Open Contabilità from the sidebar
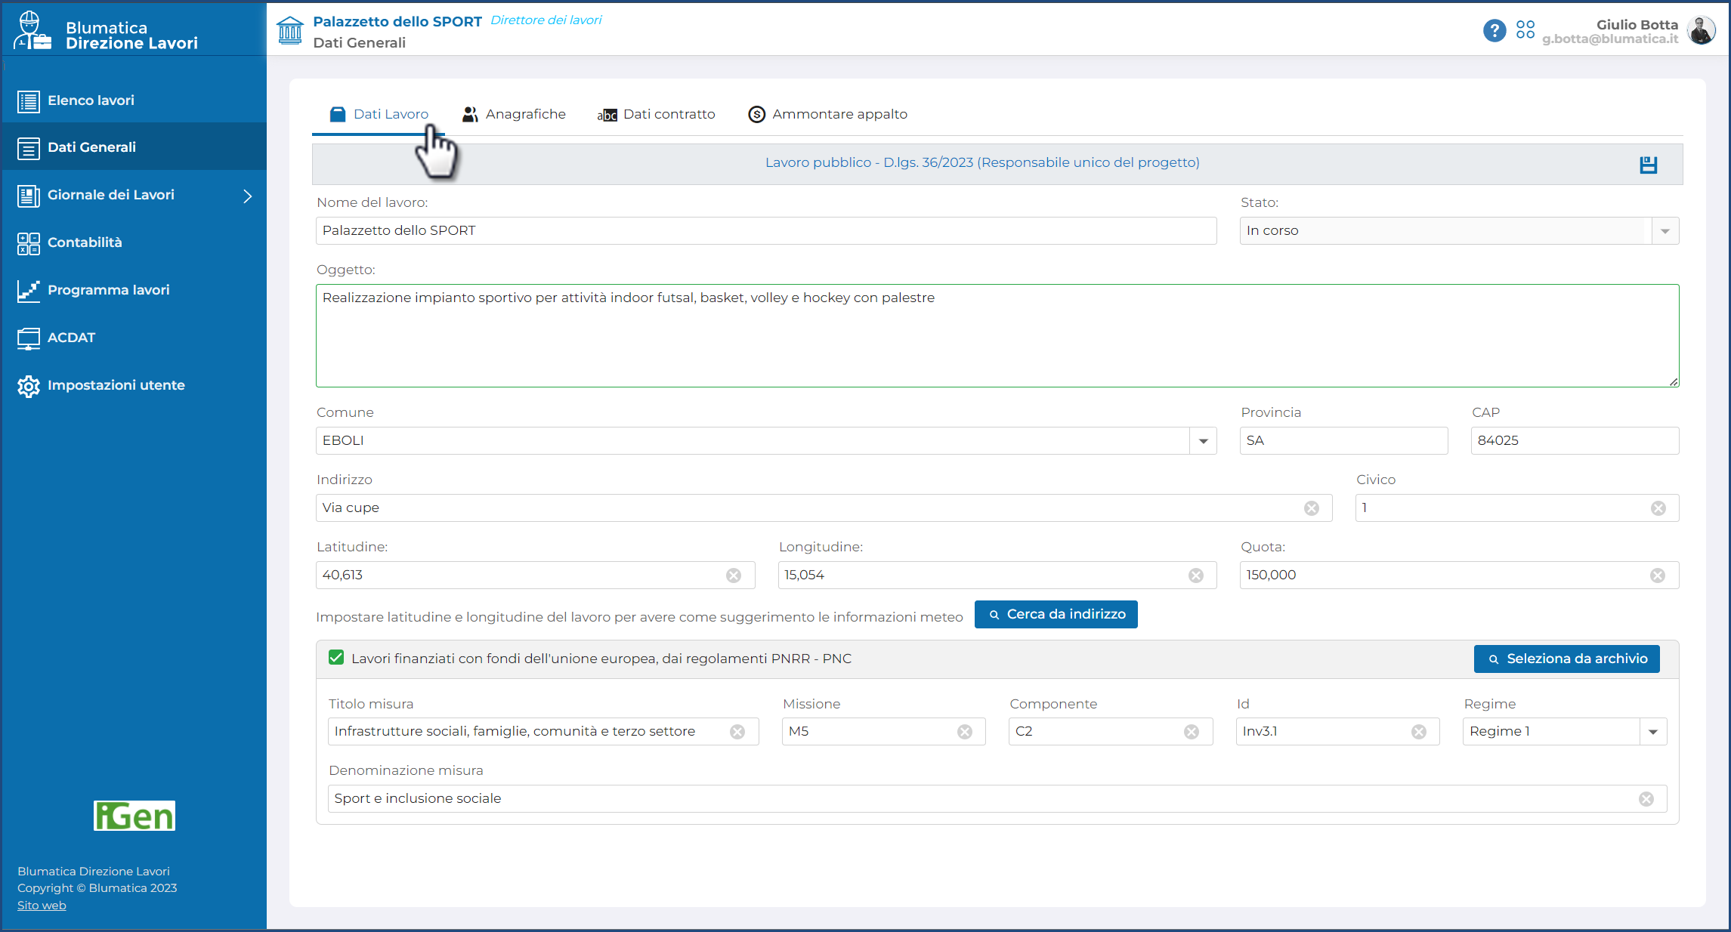 click(x=85, y=242)
